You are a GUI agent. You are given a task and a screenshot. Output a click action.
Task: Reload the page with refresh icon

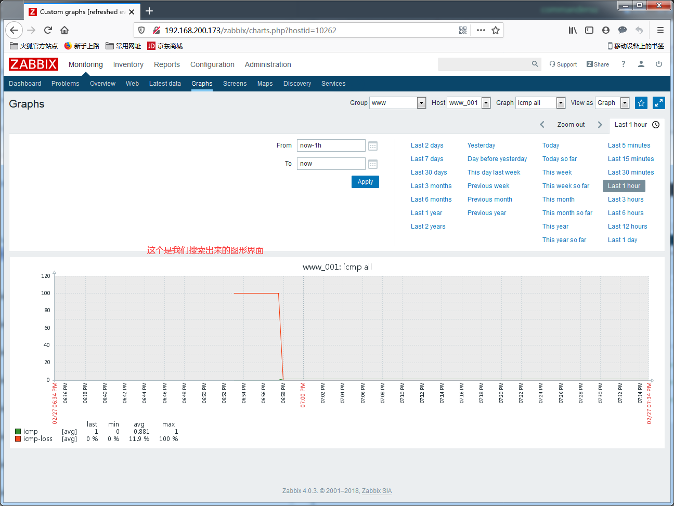point(48,30)
